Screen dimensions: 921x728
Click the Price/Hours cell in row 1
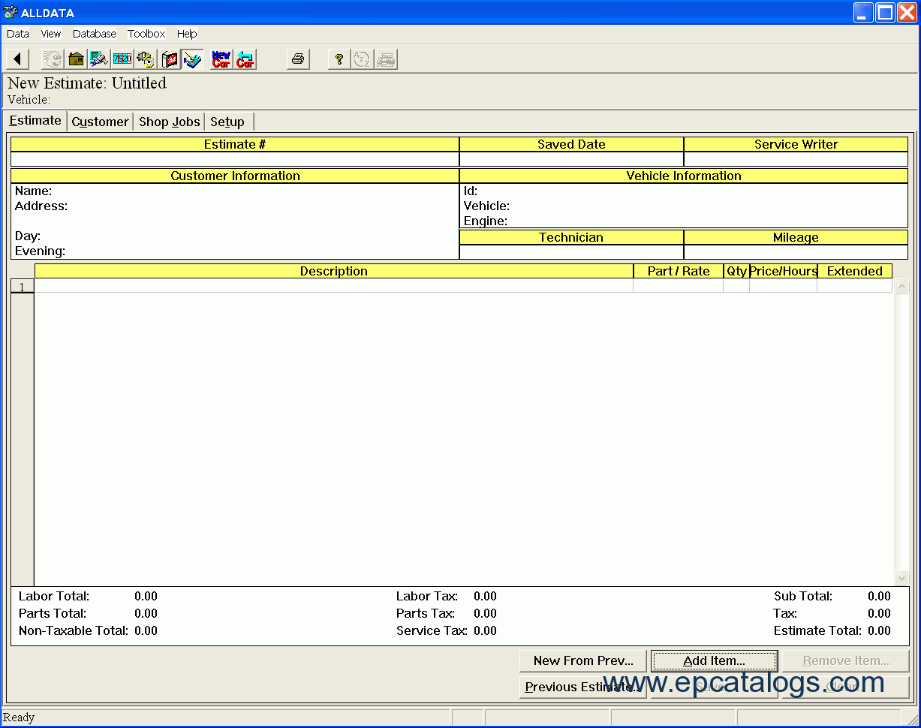[784, 286]
